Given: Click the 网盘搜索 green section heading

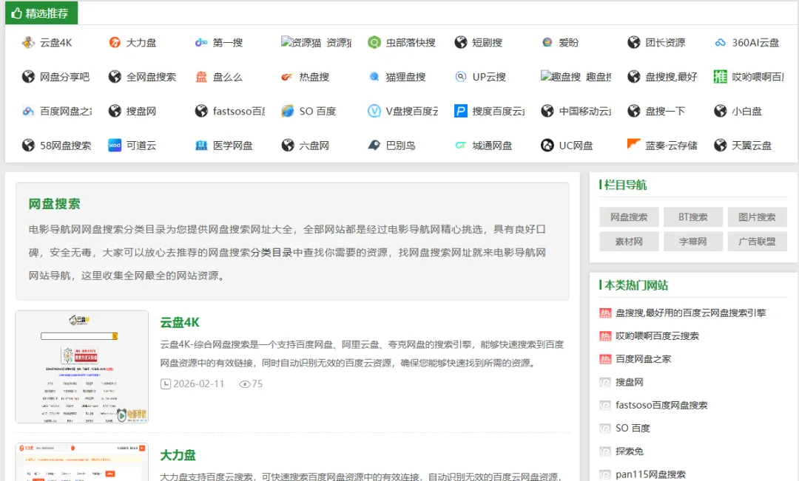Looking at the screenshot, I should click(x=55, y=204).
